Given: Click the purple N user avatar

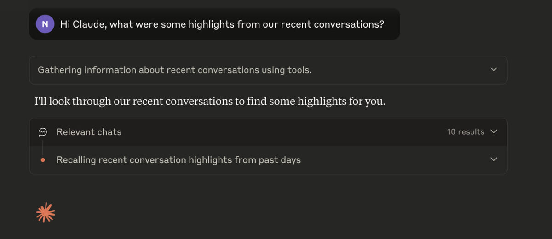Looking at the screenshot, I should [x=45, y=24].
